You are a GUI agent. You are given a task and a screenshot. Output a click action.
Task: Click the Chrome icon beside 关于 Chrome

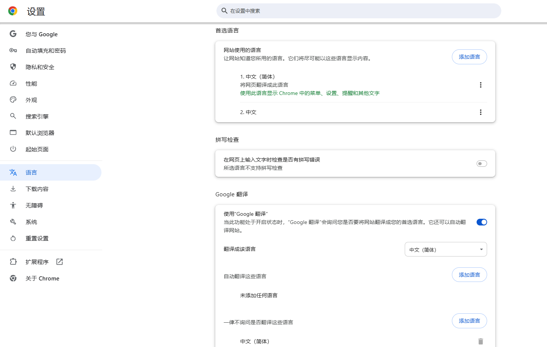pos(13,278)
